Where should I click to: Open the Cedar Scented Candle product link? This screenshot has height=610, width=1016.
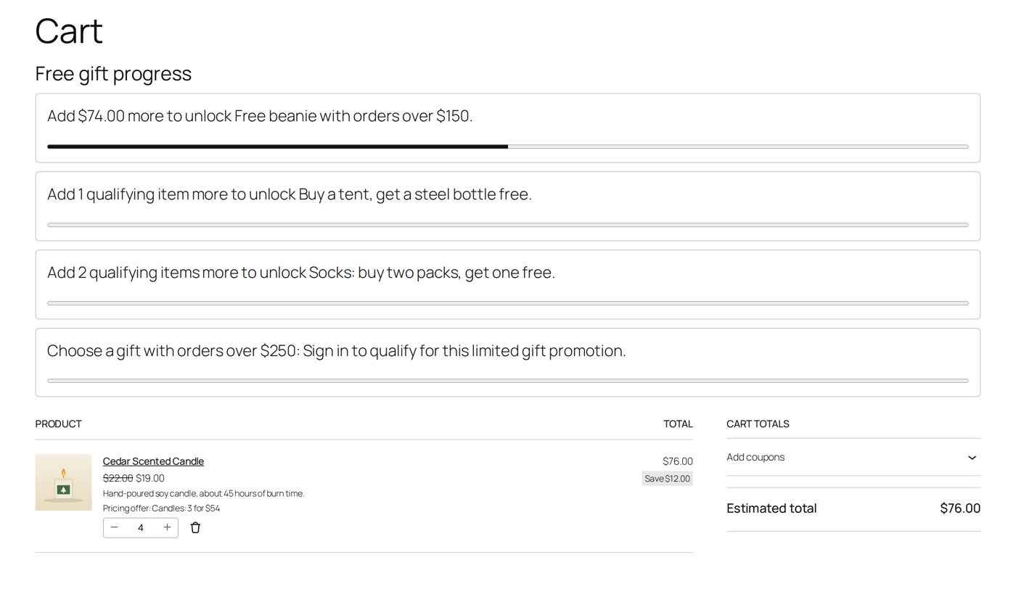(x=153, y=461)
